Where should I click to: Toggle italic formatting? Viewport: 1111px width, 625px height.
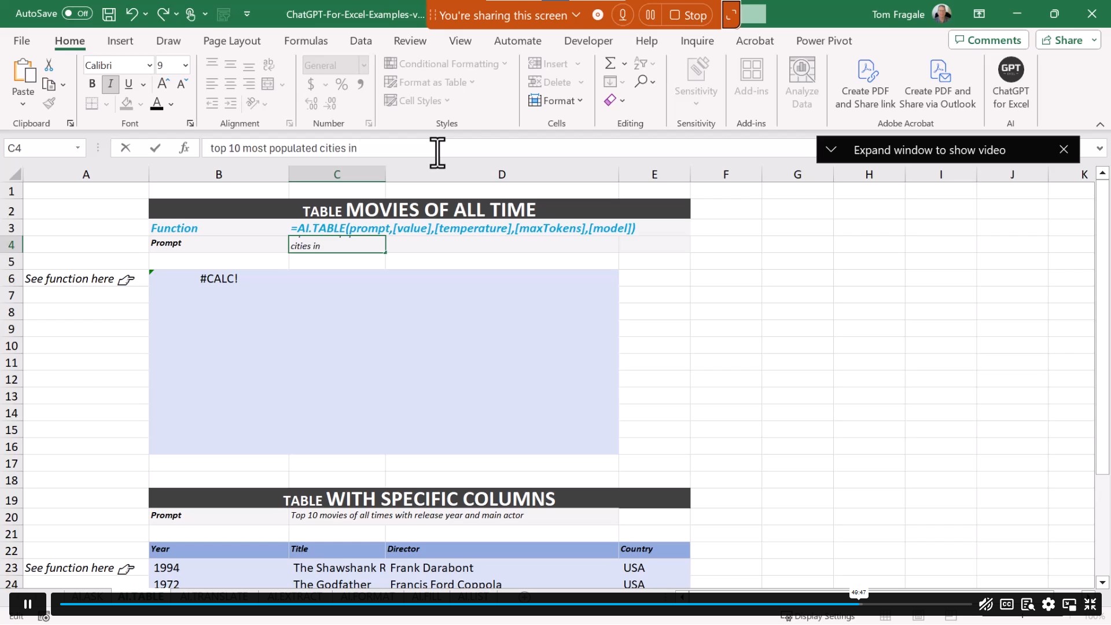(110, 84)
